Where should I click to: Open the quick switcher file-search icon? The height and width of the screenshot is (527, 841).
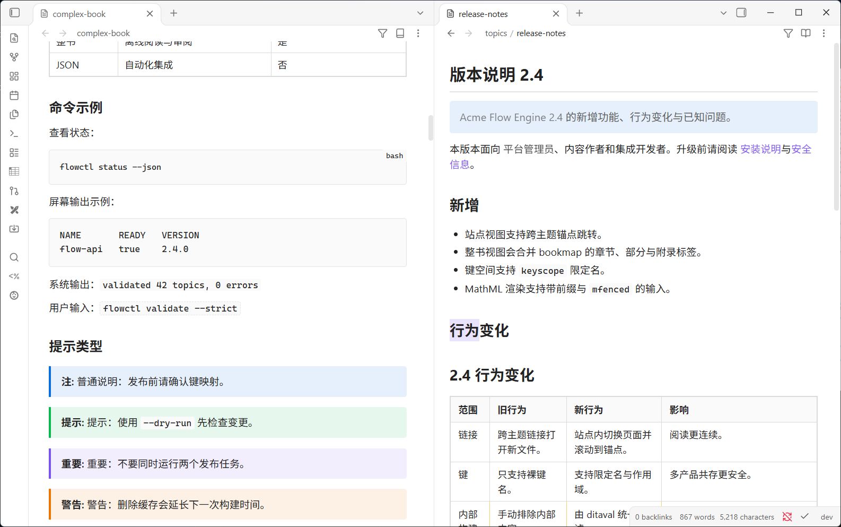pyautogui.click(x=14, y=38)
